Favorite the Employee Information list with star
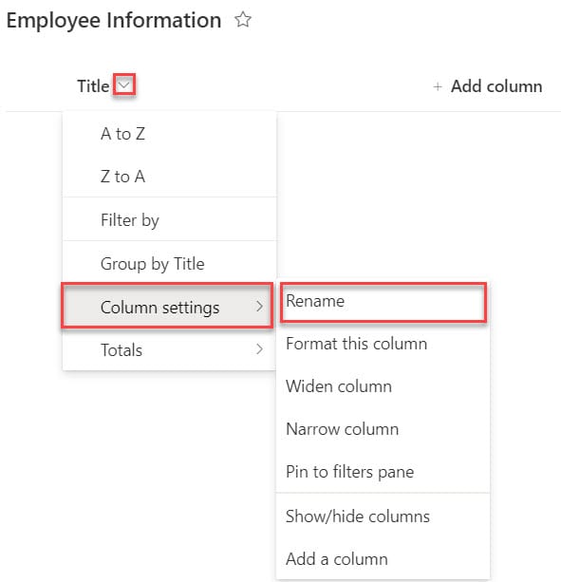561x582 pixels. [x=243, y=20]
